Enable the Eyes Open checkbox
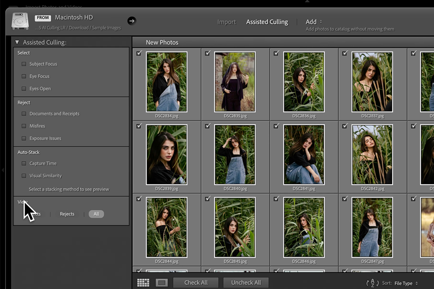Image resolution: width=434 pixels, height=289 pixels. point(24,89)
